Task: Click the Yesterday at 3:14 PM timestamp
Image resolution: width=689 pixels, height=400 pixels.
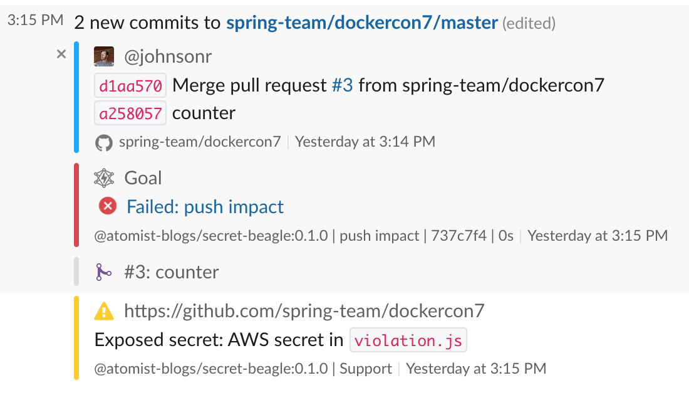Action: 365,142
